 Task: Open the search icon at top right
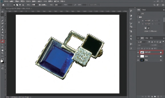(x=154, y=5)
